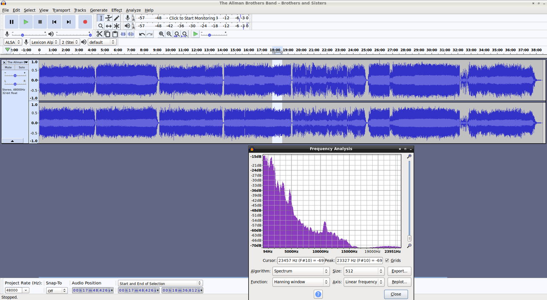
Task: Solo the Allman Brothers track
Action: (x=21, y=68)
